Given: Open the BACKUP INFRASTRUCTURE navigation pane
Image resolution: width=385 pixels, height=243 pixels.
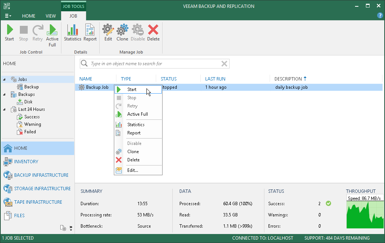Looking at the screenshot, I should 38,175.
